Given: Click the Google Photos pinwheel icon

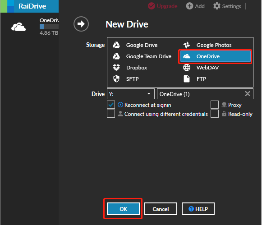Looking at the screenshot, I should click(187, 45).
